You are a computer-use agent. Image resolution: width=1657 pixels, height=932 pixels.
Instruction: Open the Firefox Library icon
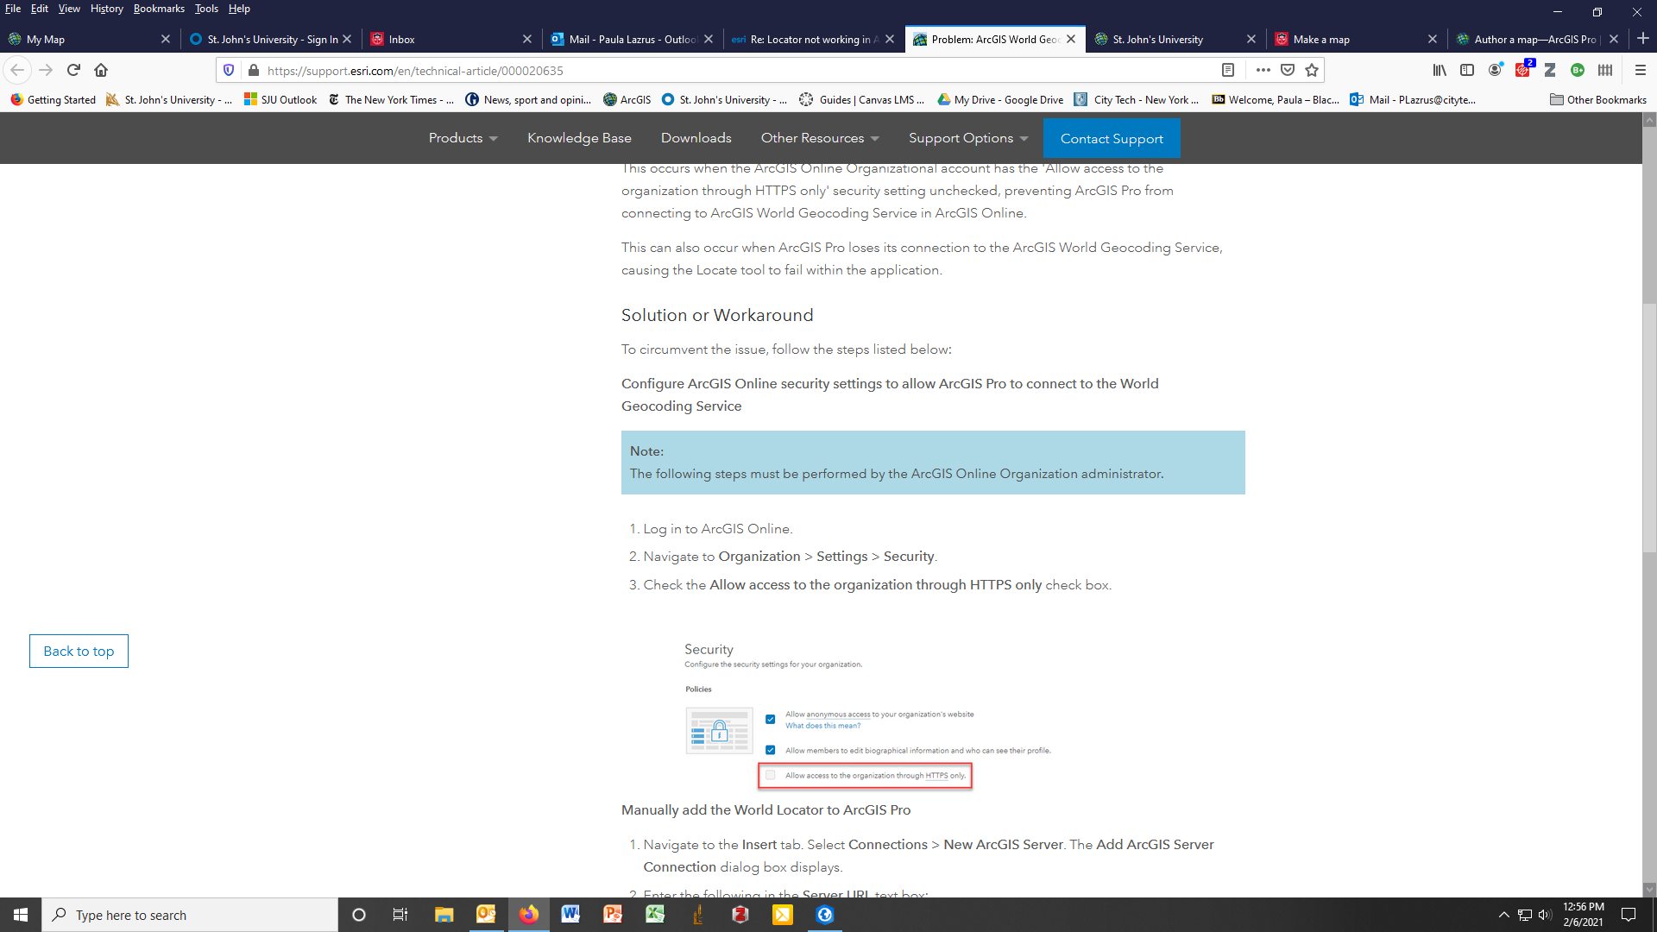click(1440, 71)
